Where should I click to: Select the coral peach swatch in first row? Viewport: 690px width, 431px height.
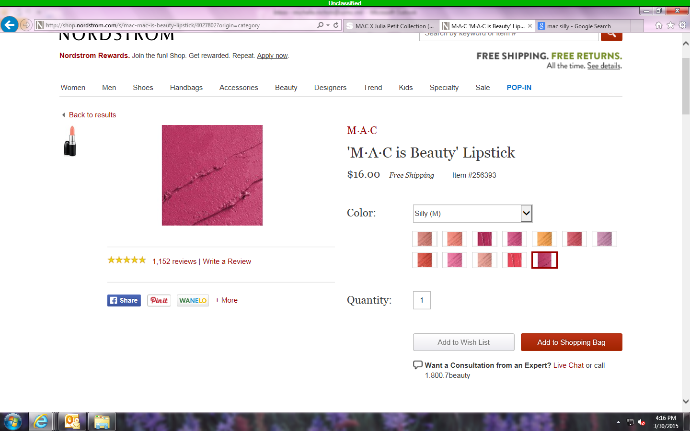(x=455, y=239)
